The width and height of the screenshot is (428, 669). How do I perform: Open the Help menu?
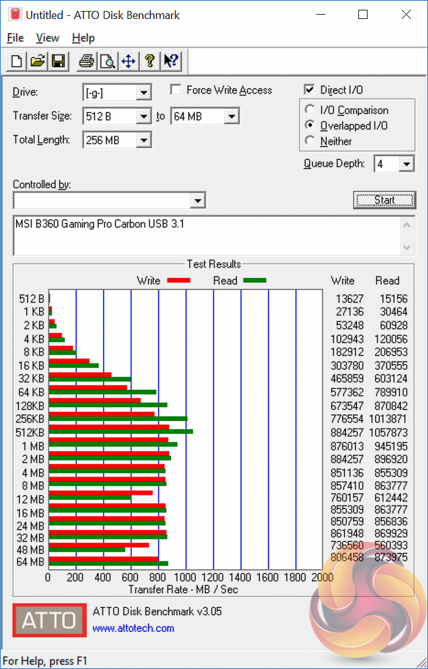83,38
